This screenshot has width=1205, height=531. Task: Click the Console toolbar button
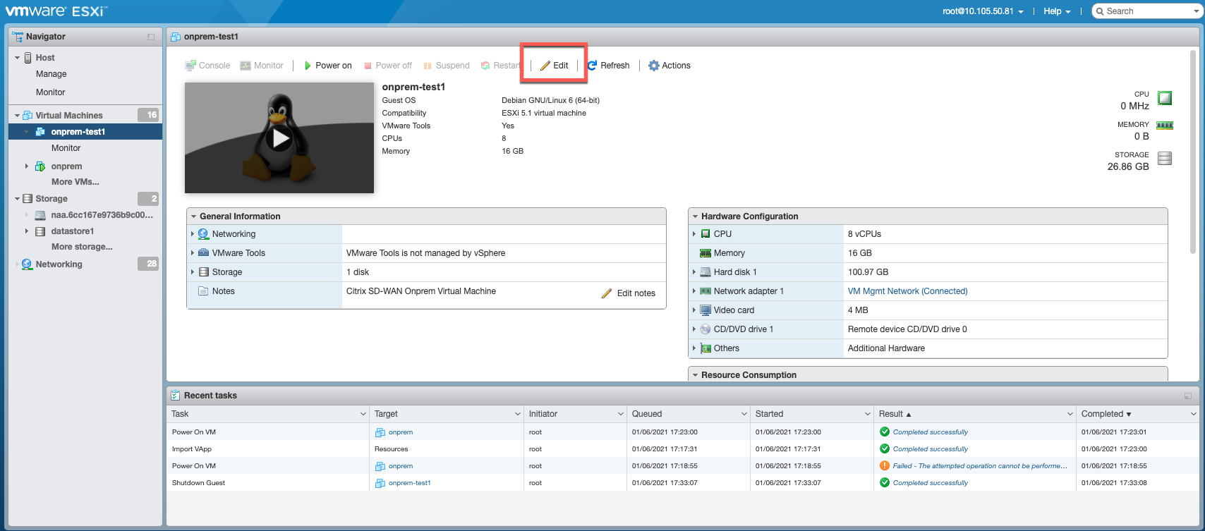(207, 66)
